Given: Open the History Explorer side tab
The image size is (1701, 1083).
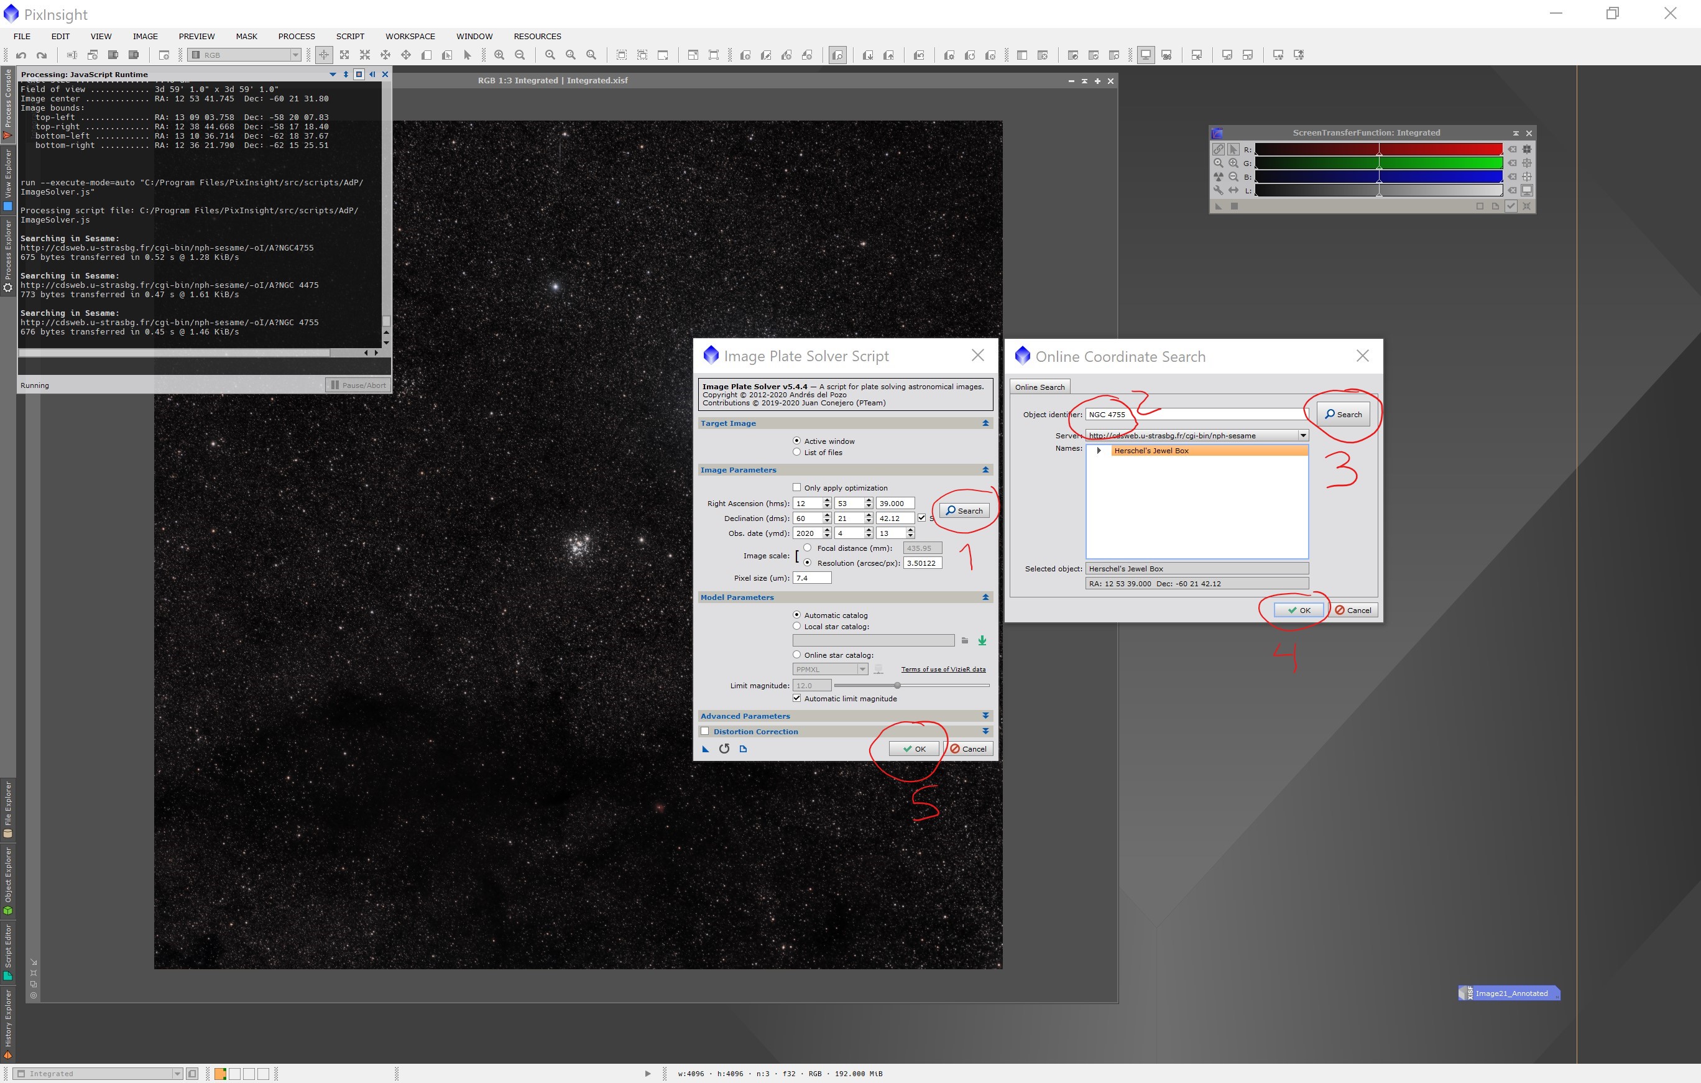Looking at the screenshot, I should coord(7,1024).
